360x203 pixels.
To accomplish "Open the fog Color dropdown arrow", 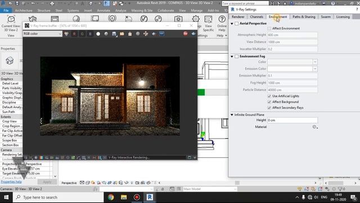I will [x=315, y=62].
